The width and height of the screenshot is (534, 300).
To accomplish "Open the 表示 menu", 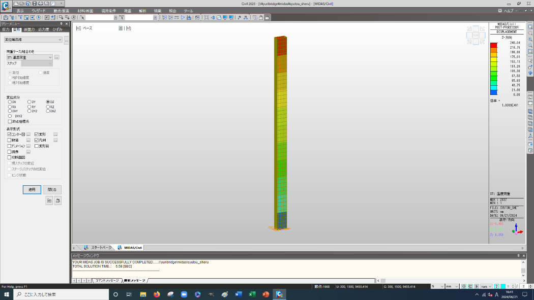I will click(x=20, y=11).
